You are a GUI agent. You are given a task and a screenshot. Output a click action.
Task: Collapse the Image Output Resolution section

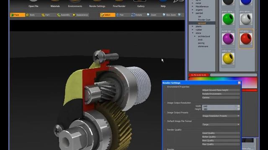pos(165,103)
